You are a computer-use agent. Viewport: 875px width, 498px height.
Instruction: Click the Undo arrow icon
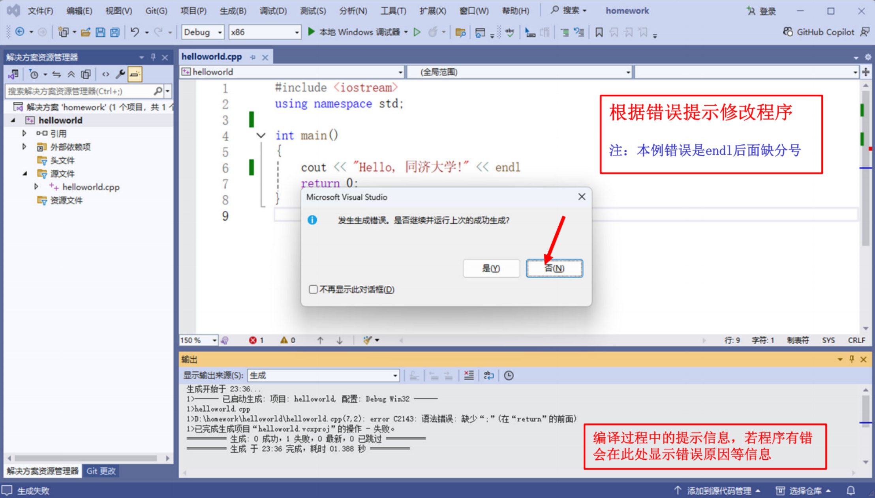coord(135,32)
